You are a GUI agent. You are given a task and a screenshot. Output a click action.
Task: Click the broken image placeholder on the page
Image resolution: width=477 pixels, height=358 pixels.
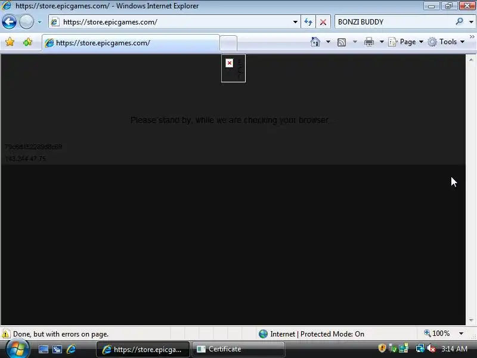pyautogui.click(x=233, y=68)
